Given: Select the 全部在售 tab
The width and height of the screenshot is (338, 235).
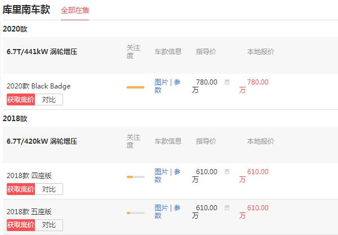Looking at the screenshot, I should [75, 10].
